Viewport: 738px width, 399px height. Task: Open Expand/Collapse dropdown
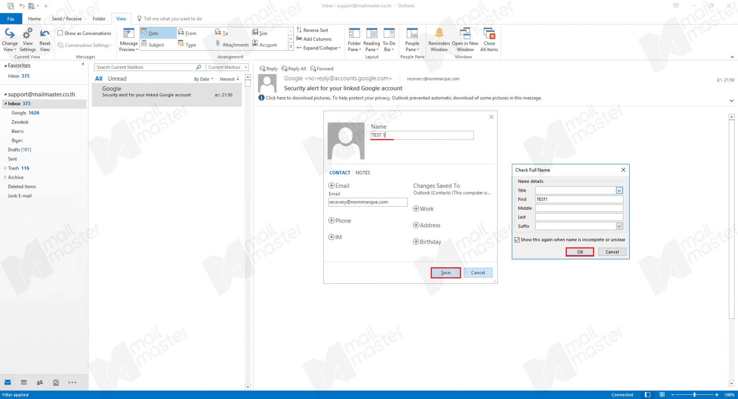(x=318, y=48)
